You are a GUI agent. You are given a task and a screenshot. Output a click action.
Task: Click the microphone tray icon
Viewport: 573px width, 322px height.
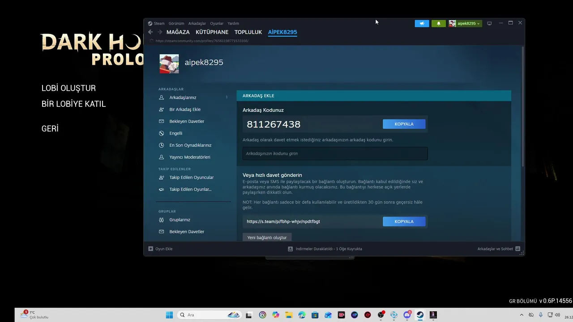(541, 315)
